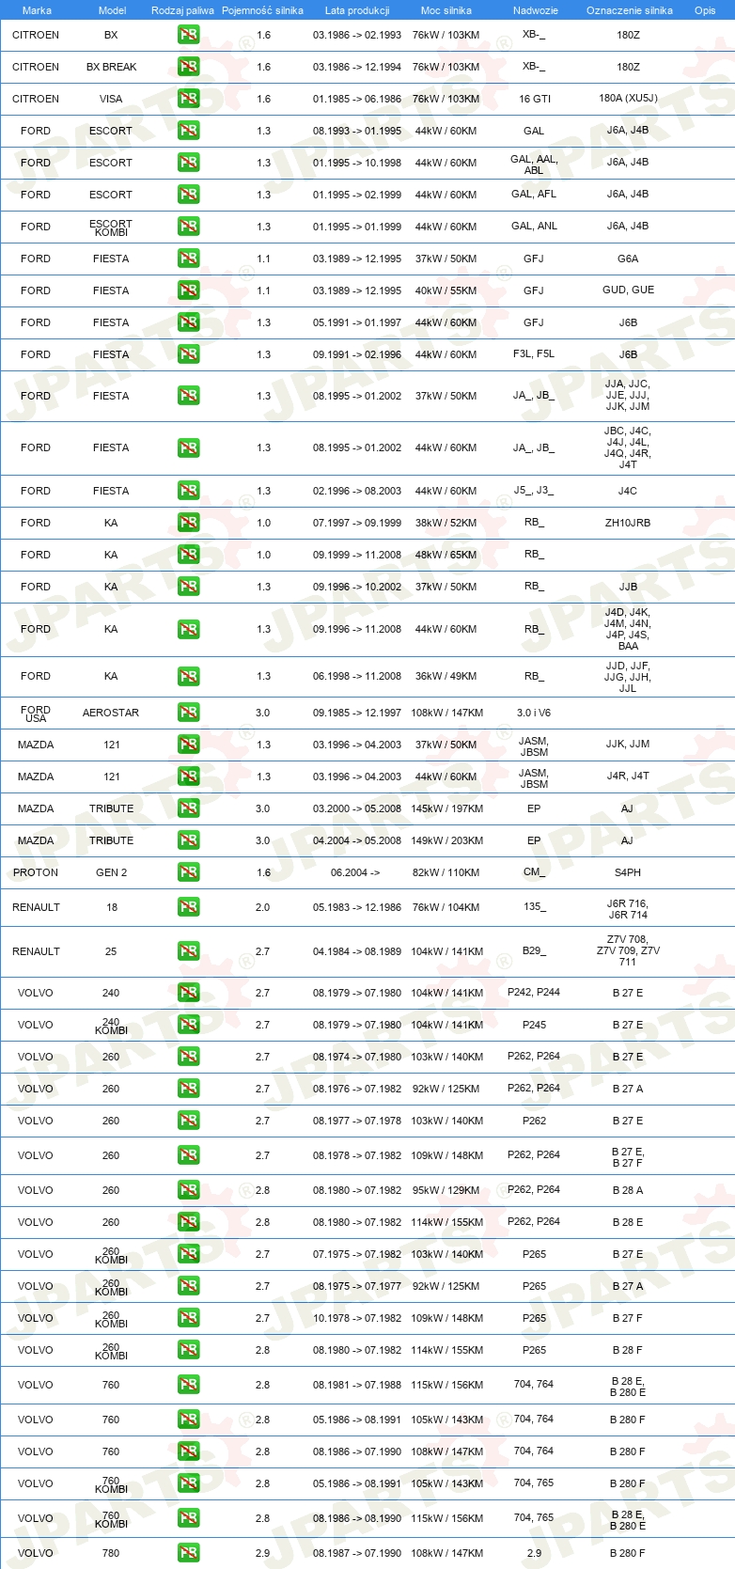Select production years '01.1985 -> 06.1986'
This screenshot has height=1569, width=735.
point(357,99)
